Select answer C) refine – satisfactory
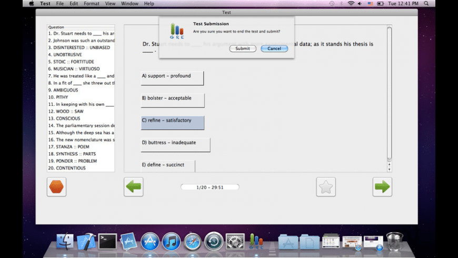 (x=173, y=123)
